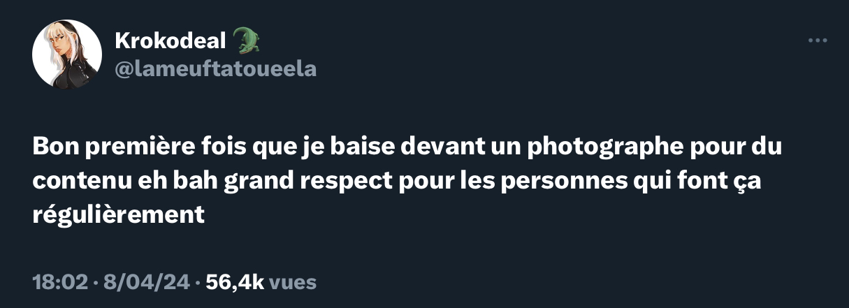Open the three-dot more options menu
The image size is (849, 308).
tap(817, 41)
